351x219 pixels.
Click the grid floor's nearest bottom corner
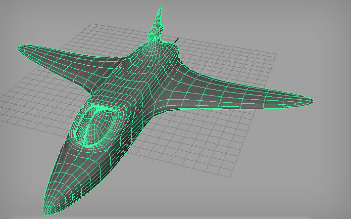point(229,176)
